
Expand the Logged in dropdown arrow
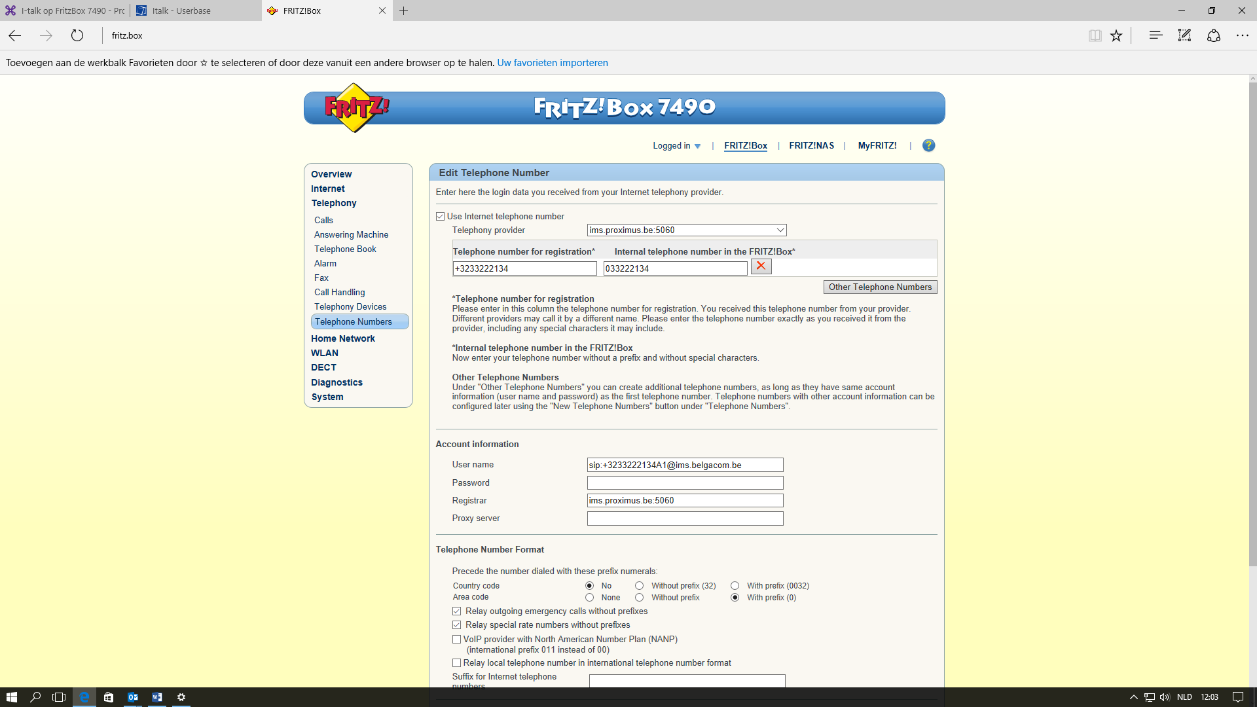697,146
